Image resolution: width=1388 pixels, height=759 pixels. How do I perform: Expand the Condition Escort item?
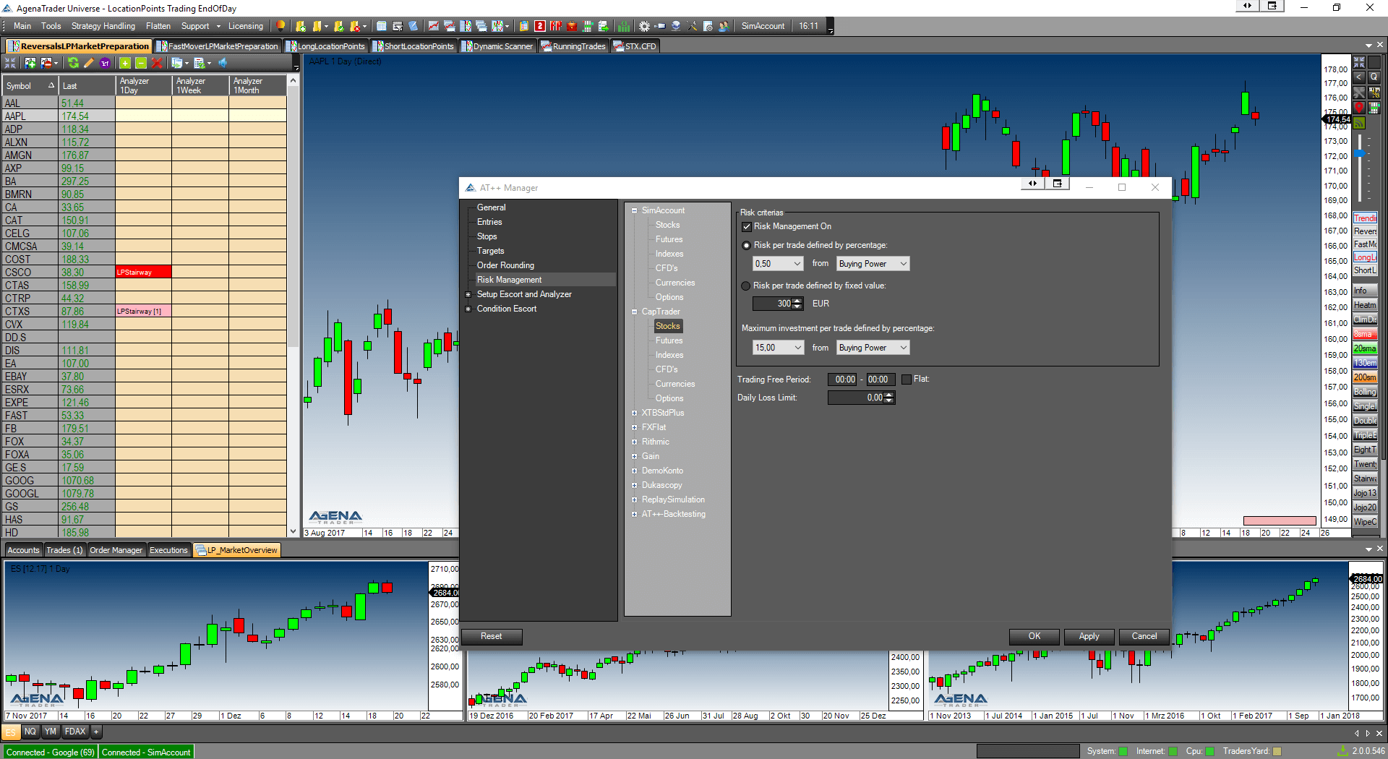point(468,309)
